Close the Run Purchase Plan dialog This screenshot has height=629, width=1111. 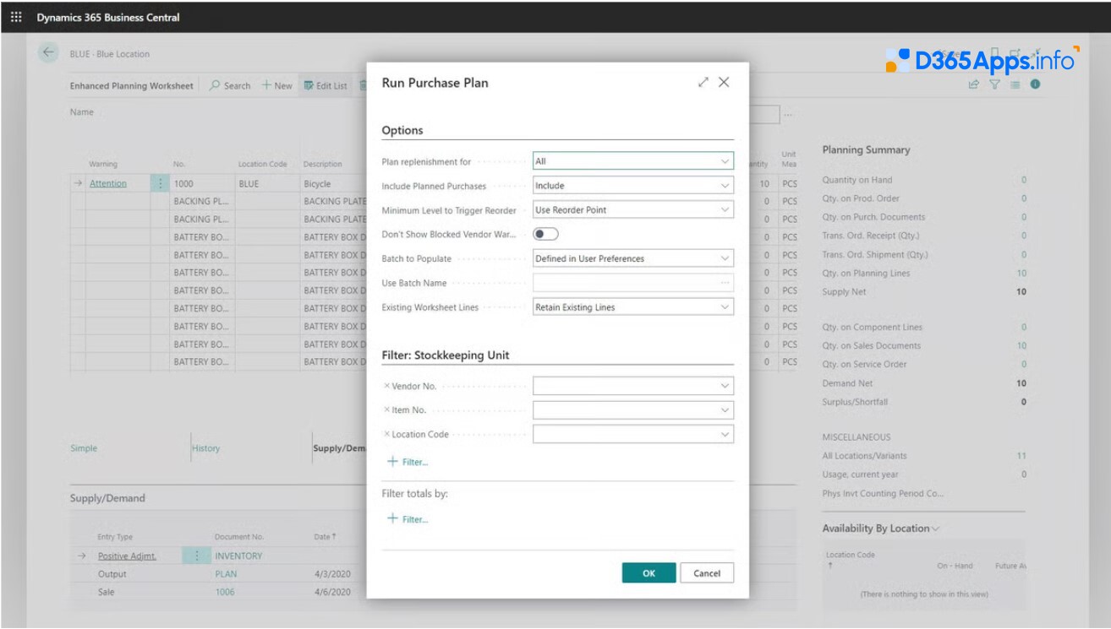tap(724, 82)
